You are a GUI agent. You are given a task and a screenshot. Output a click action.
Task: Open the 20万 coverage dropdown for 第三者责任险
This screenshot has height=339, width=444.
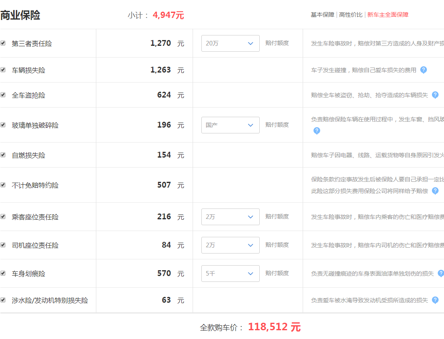coord(230,43)
